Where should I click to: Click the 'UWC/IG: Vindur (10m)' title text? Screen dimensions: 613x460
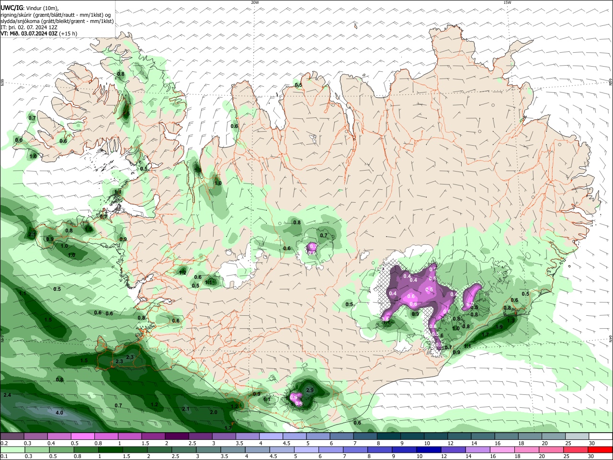click(29, 8)
